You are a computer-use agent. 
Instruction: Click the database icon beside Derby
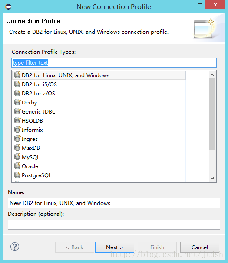pos(17,102)
